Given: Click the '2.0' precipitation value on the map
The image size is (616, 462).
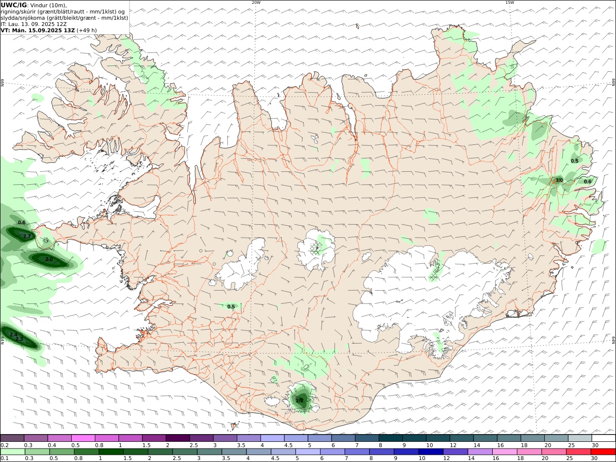Looking at the screenshot, I should coord(49,259).
